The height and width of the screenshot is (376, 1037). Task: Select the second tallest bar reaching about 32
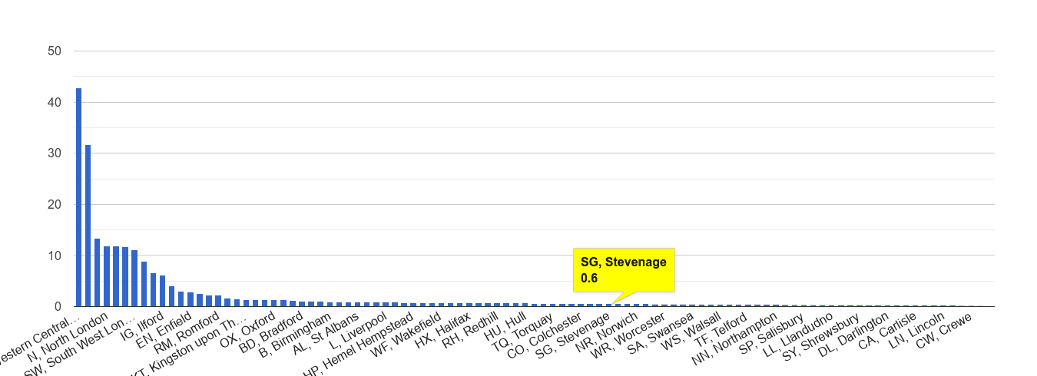pyautogui.click(x=88, y=226)
